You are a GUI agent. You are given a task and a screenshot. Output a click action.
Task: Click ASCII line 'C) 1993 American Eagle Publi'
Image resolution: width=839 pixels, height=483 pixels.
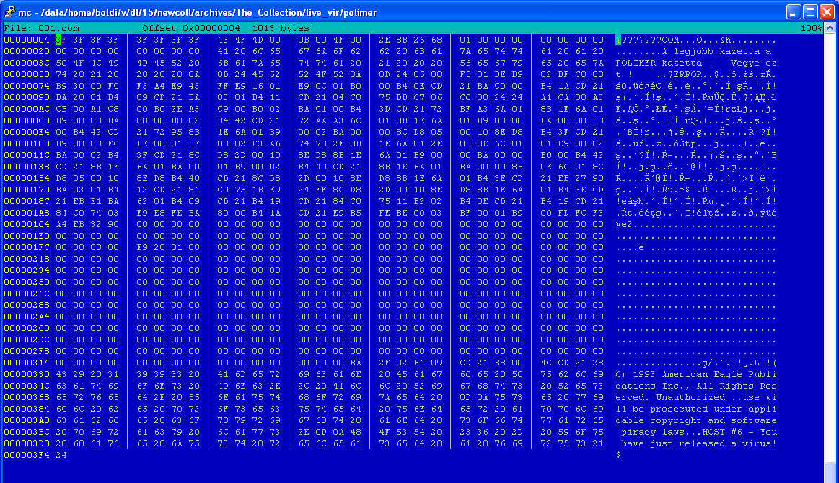[x=696, y=374]
